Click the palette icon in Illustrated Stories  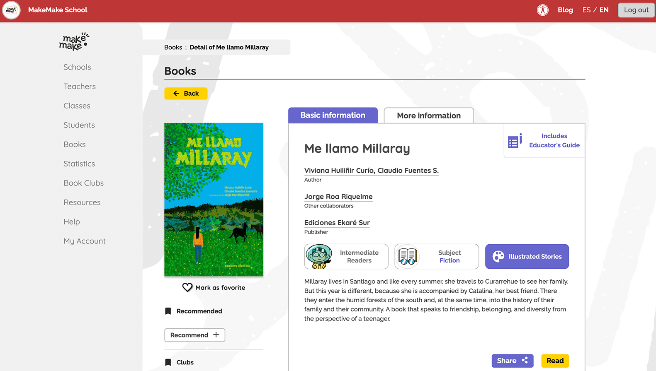coord(498,256)
